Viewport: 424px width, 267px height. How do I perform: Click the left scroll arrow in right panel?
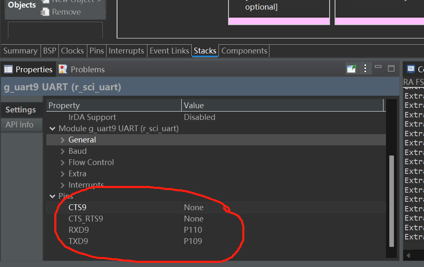[x=408, y=255]
